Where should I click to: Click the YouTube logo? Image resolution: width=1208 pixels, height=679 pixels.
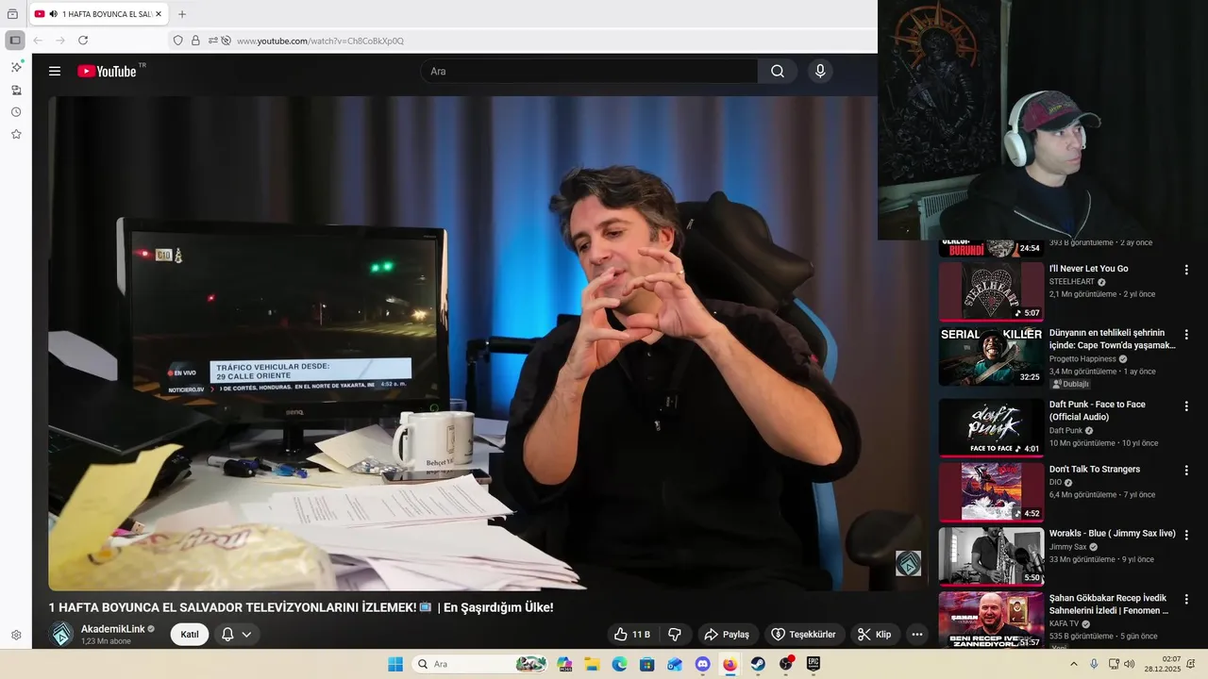pos(109,71)
